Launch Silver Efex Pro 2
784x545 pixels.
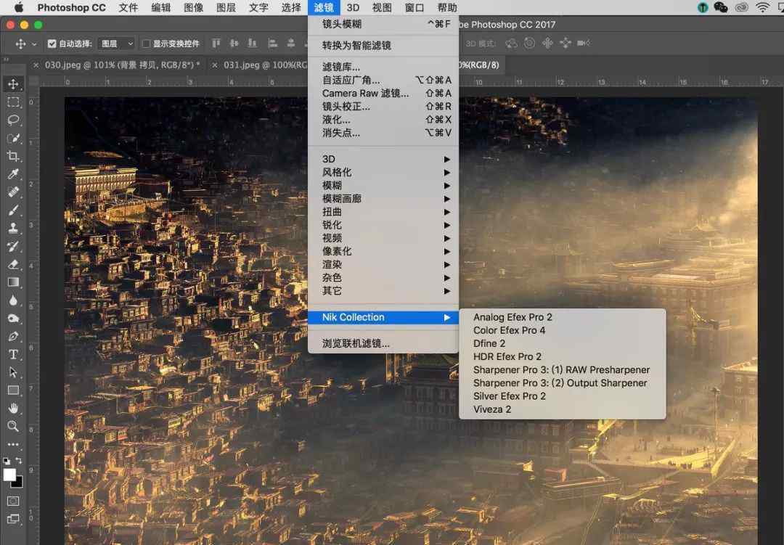563,396
